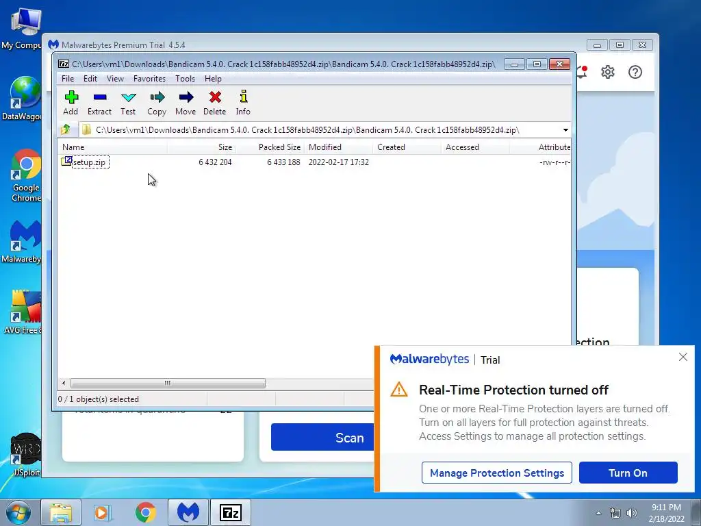The image size is (701, 526).
Task: Open the Windows Start menu
Action: [18, 512]
